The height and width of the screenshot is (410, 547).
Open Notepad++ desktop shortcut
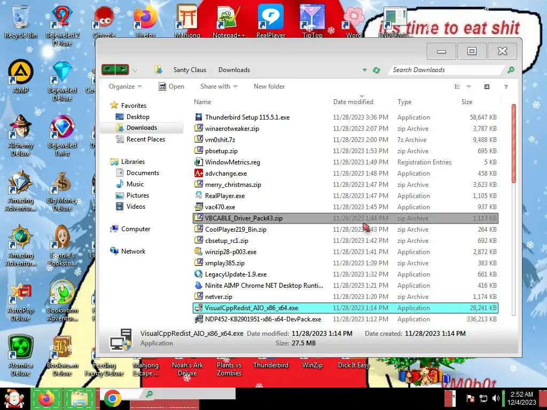(229, 21)
